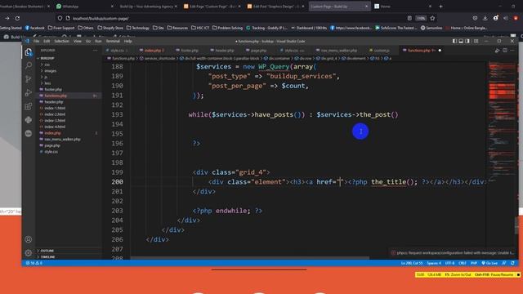The width and height of the screenshot is (523, 294).
Task: Open the Facebook bookmark in browser
Action: pos(34,28)
